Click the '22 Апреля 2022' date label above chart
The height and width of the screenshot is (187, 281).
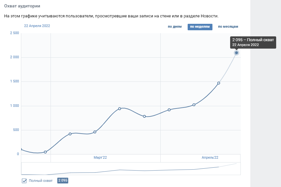tap(37, 26)
